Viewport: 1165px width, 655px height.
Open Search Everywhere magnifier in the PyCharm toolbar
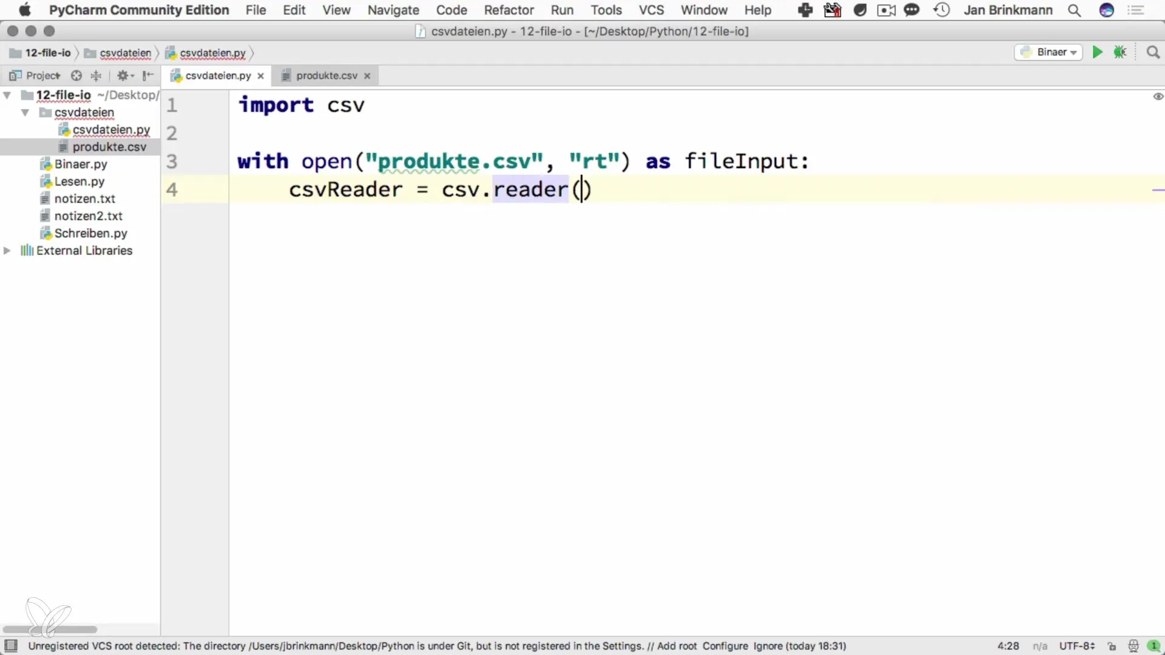point(1153,52)
